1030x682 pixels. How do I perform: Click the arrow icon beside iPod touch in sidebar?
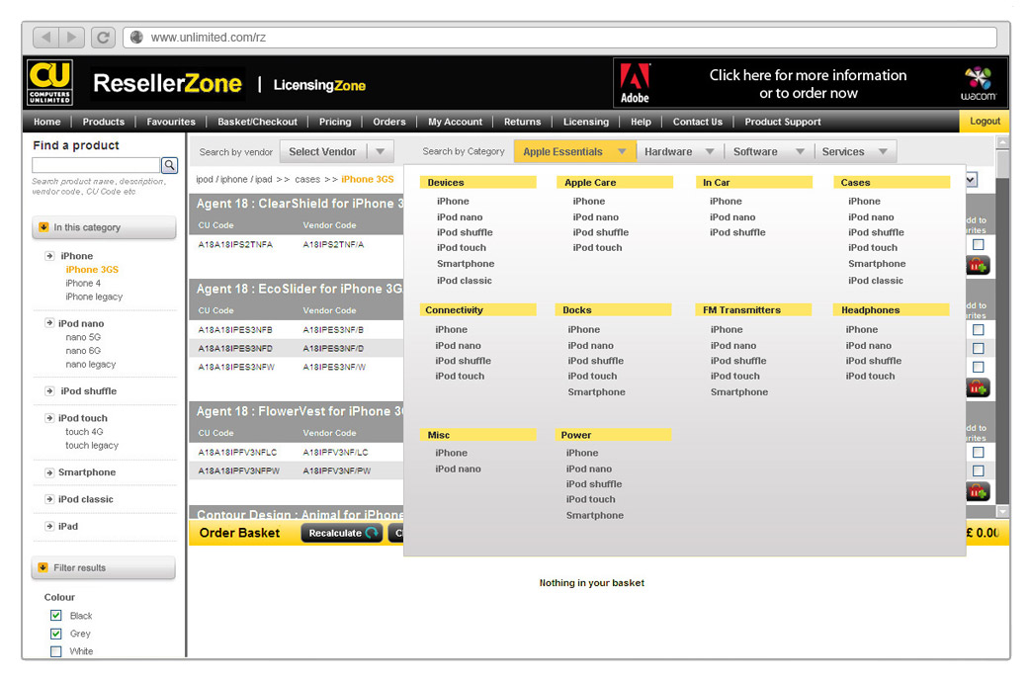click(x=49, y=418)
